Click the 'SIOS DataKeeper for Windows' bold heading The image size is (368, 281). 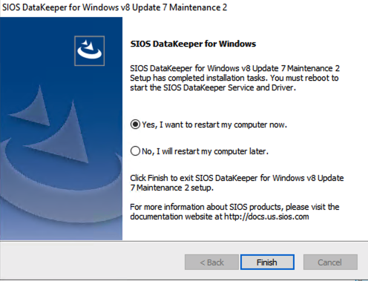193,44
